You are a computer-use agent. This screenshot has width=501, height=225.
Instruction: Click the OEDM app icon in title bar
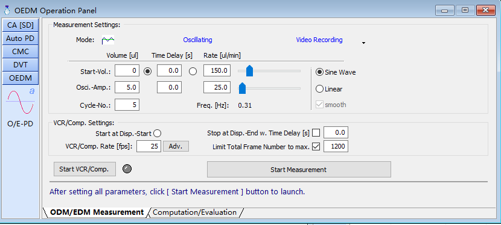(x=7, y=10)
